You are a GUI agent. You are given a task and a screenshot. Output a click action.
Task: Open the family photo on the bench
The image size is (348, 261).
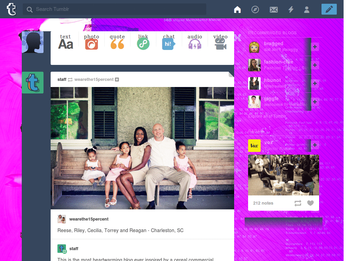142,148
